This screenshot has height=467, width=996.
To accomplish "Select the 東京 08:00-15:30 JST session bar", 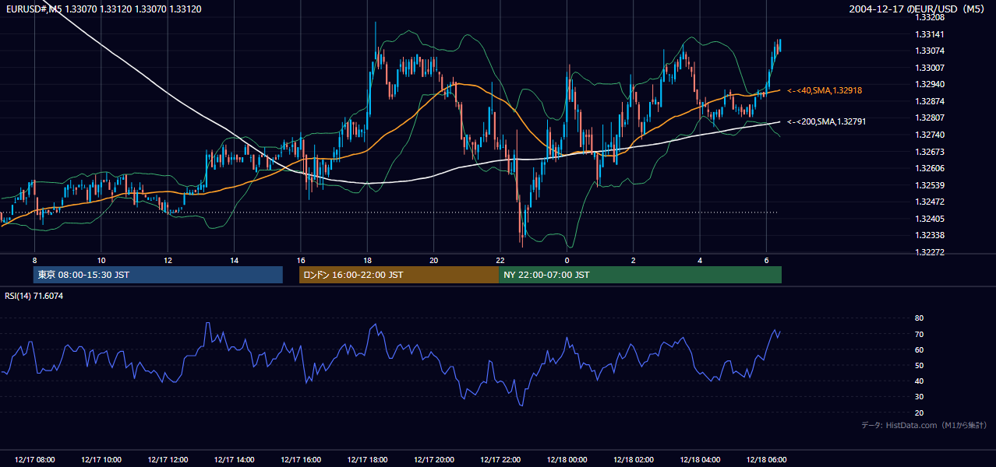I will click(x=158, y=275).
